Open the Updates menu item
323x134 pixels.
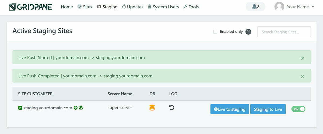point(133,7)
